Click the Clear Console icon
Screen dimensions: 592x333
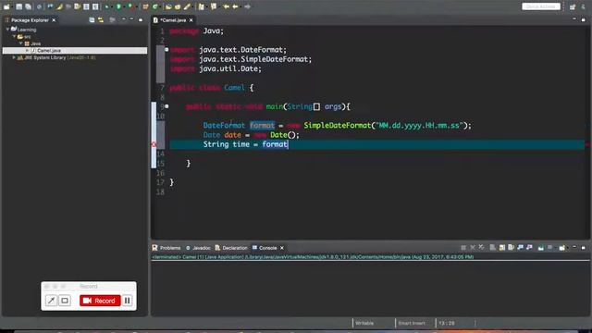click(493, 248)
